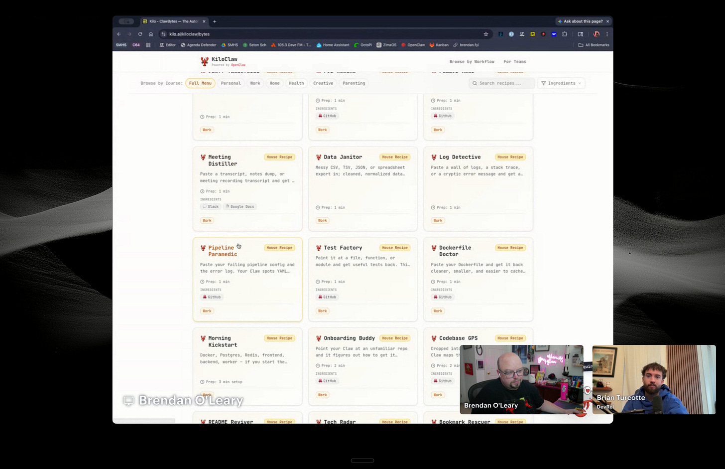Expand the All Bookmarks folder
This screenshot has height=469, width=725.
pos(594,45)
